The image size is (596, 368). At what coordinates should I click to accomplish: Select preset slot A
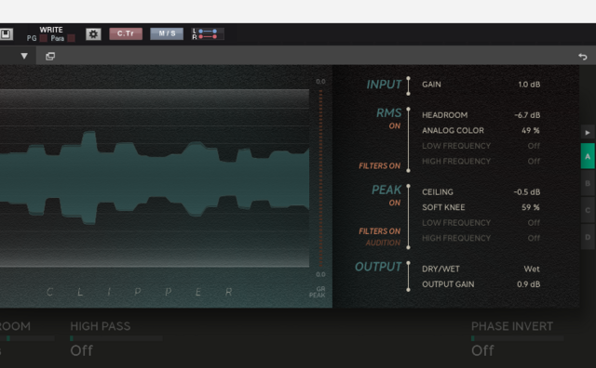tap(588, 156)
